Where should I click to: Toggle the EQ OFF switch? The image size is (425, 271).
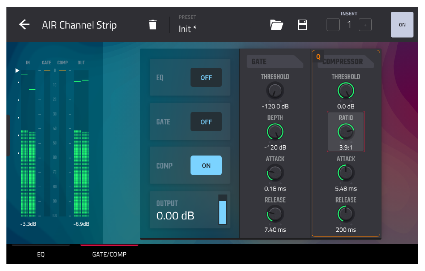[x=206, y=78]
